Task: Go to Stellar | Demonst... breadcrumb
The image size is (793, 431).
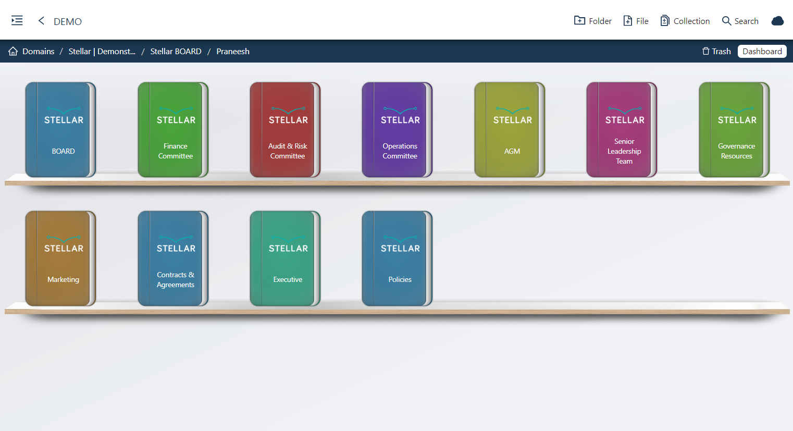Action: 102,51
